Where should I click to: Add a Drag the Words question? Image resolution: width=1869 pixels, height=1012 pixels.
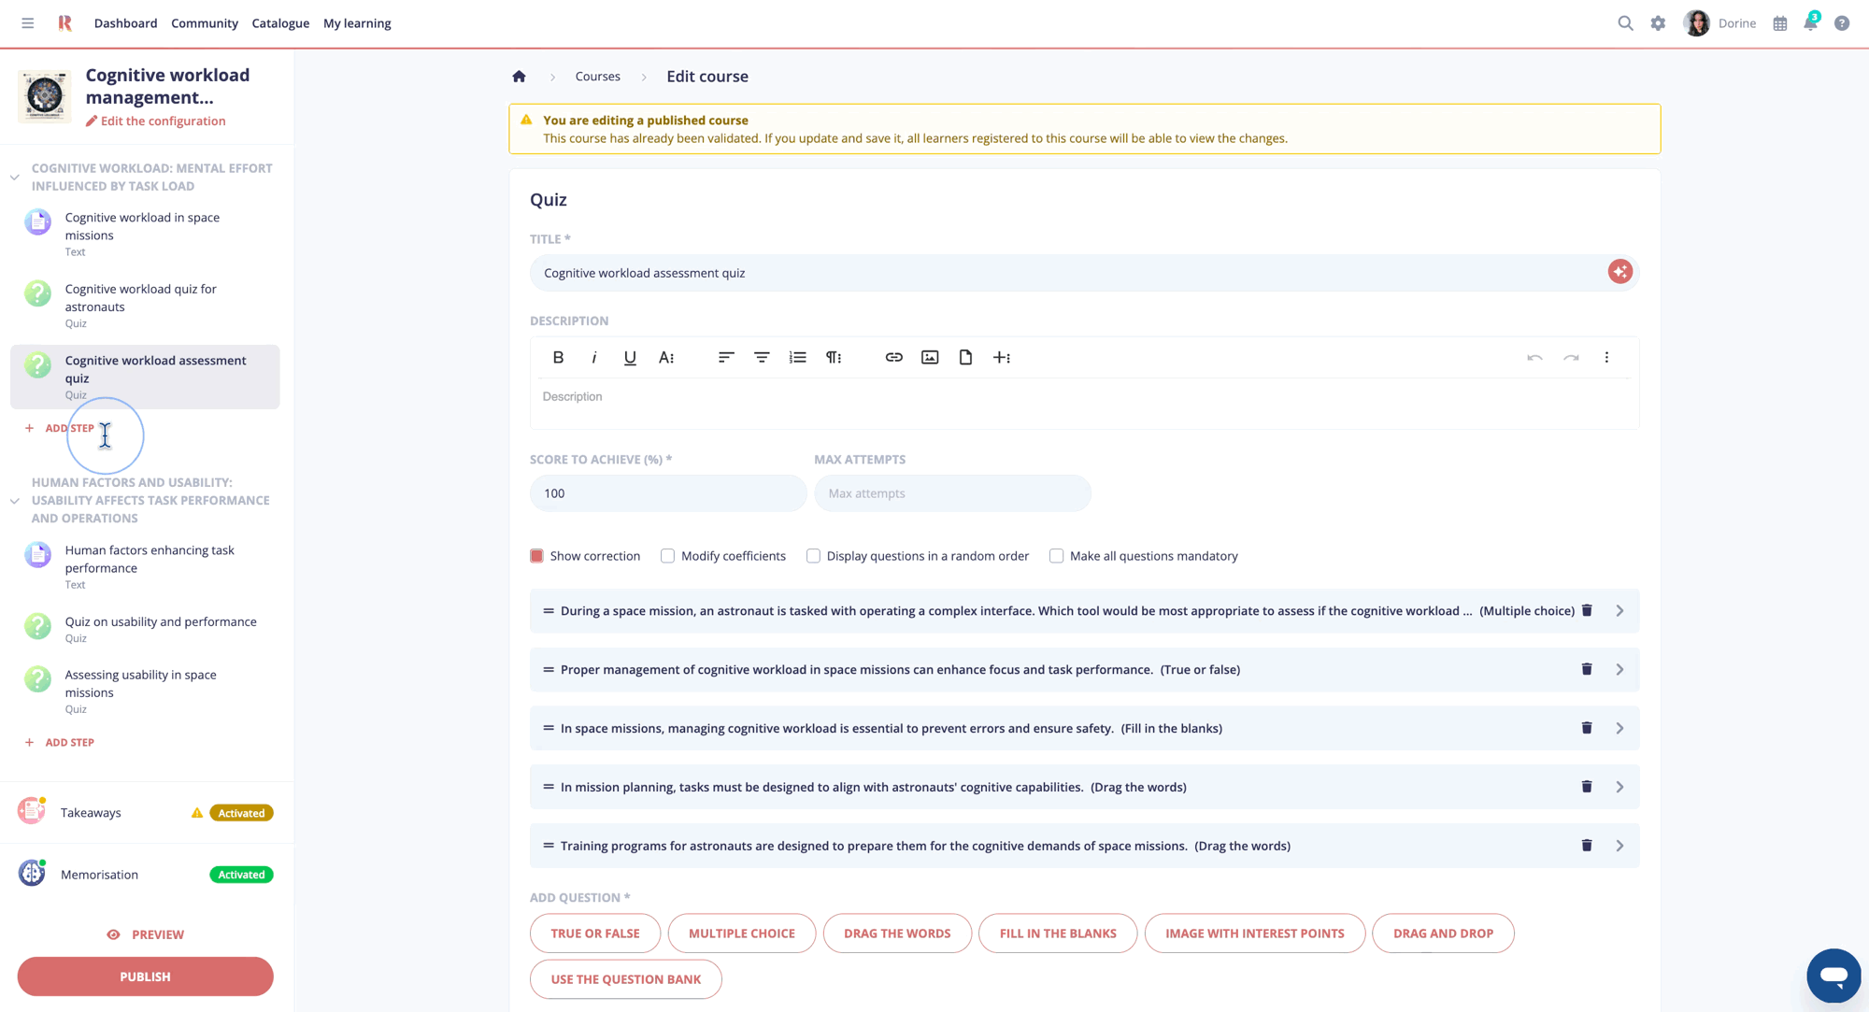pyautogui.click(x=896, y=933)
